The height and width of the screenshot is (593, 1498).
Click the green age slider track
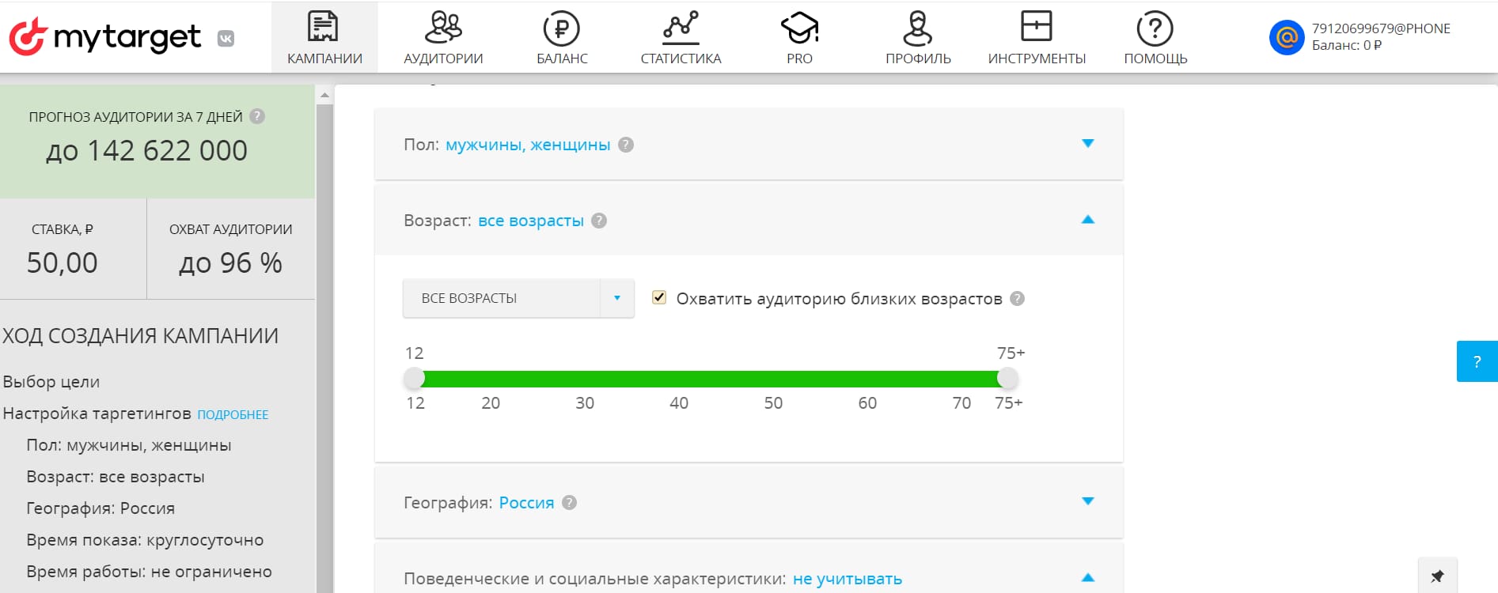coord(711,379)
